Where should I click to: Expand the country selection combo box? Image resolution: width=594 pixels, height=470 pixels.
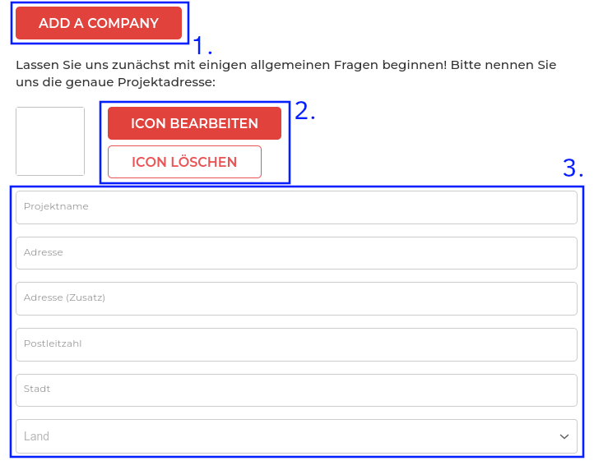coord(296,436)
